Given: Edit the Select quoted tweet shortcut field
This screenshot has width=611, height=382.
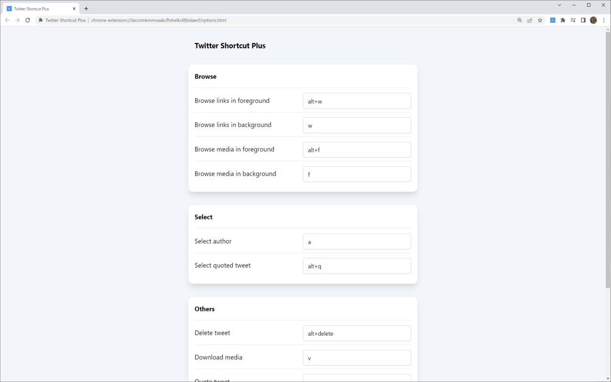Looking at the screenshot, I should tap(357, 266).
